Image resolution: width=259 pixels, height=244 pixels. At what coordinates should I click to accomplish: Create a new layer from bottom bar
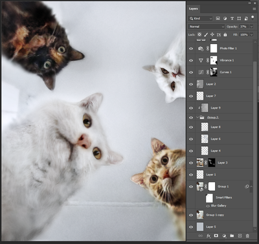tap(240, 236)
